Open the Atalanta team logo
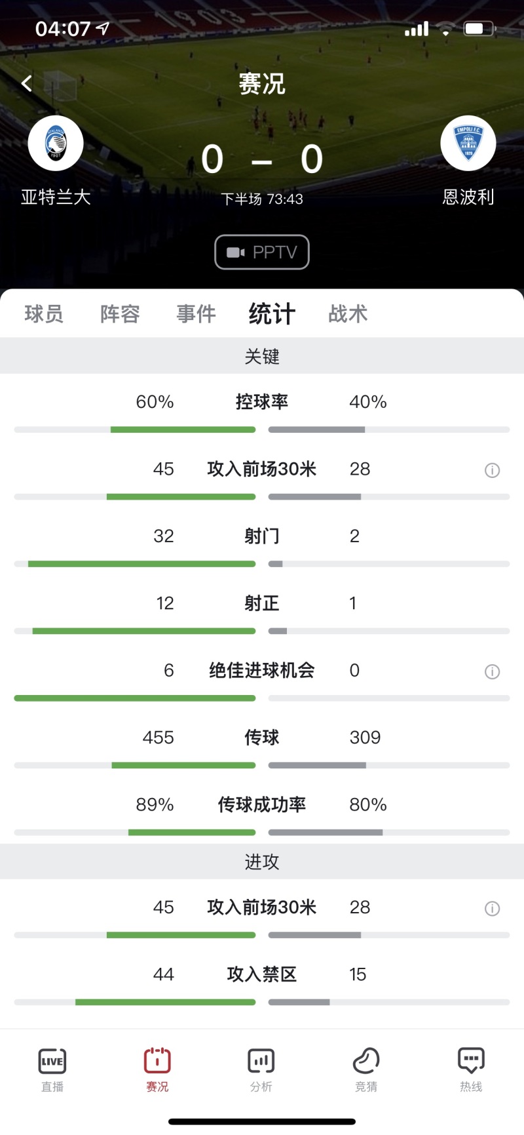This screenshot has width=524, height=1135. coord(56,143)
